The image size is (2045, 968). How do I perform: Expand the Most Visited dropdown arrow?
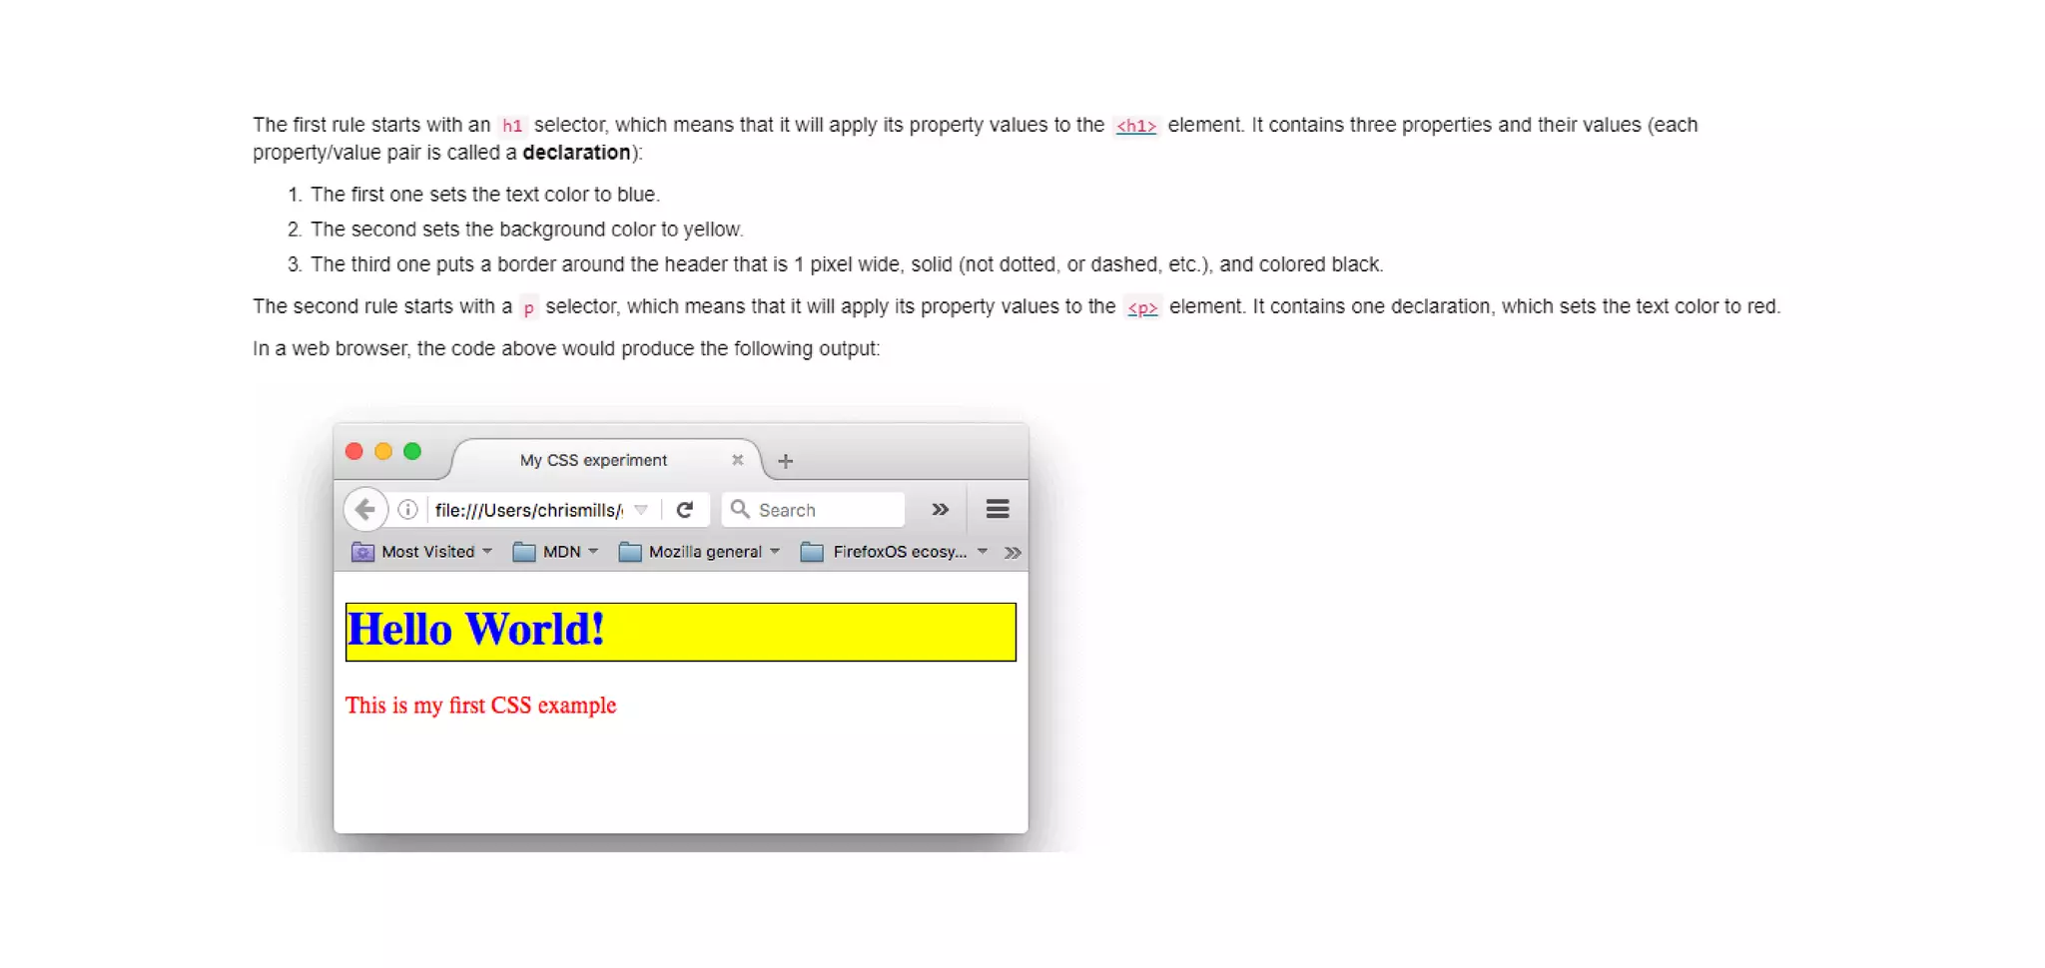[487, 551]
